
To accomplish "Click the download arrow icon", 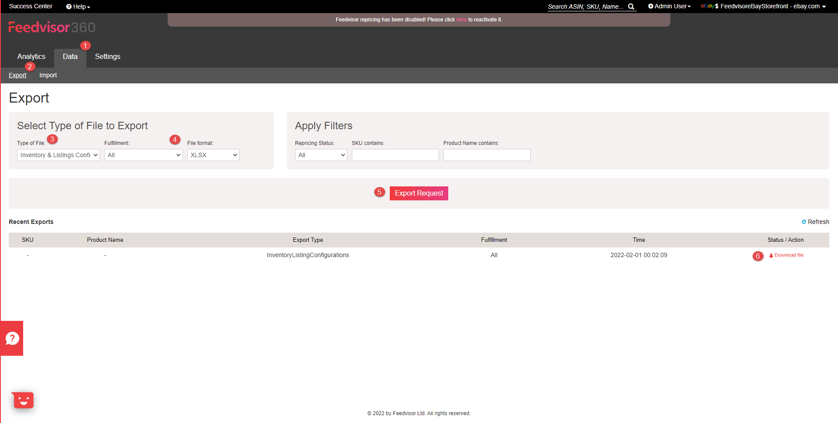I will click(x=771, y=255).
